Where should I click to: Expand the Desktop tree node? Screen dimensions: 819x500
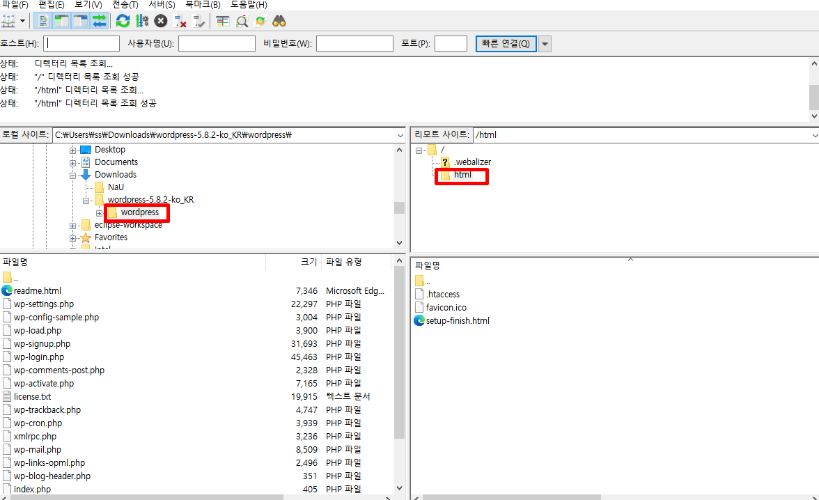[x=72, y=150]
